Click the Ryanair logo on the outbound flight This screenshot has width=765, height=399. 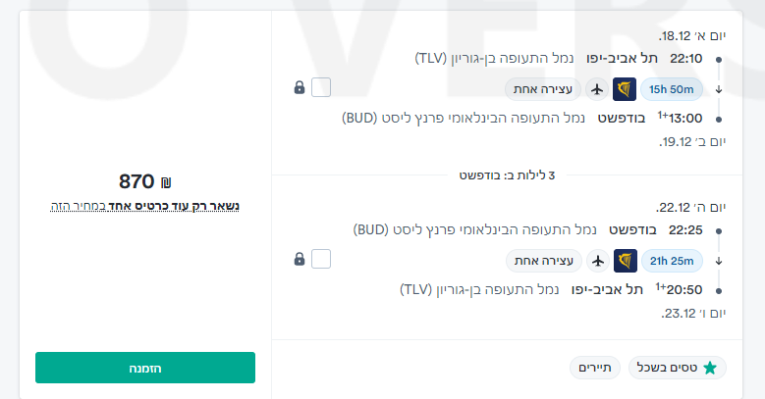click(625, 90)
